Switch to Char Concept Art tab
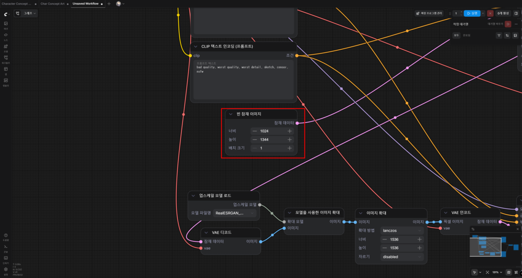The width and height of the screenshot is (522, 278). click(53, 4)
